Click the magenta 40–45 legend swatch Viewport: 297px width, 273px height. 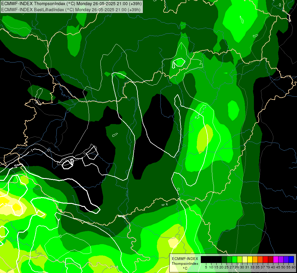click(x=276, y=260)
